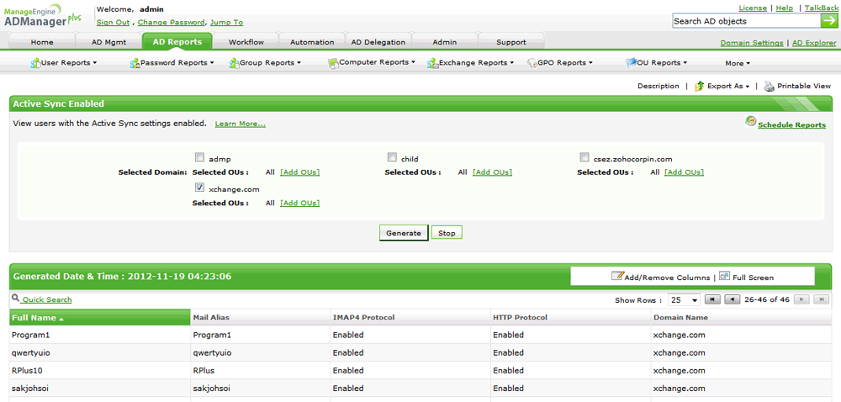Click the GPO Reports icon
Viewport: 841px width, 402px height.
[x=532, y=63]
